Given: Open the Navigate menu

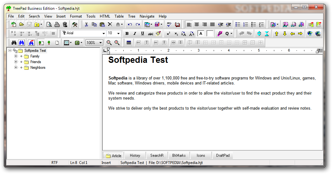Looking at the screenshot, I should coord(147,16).
